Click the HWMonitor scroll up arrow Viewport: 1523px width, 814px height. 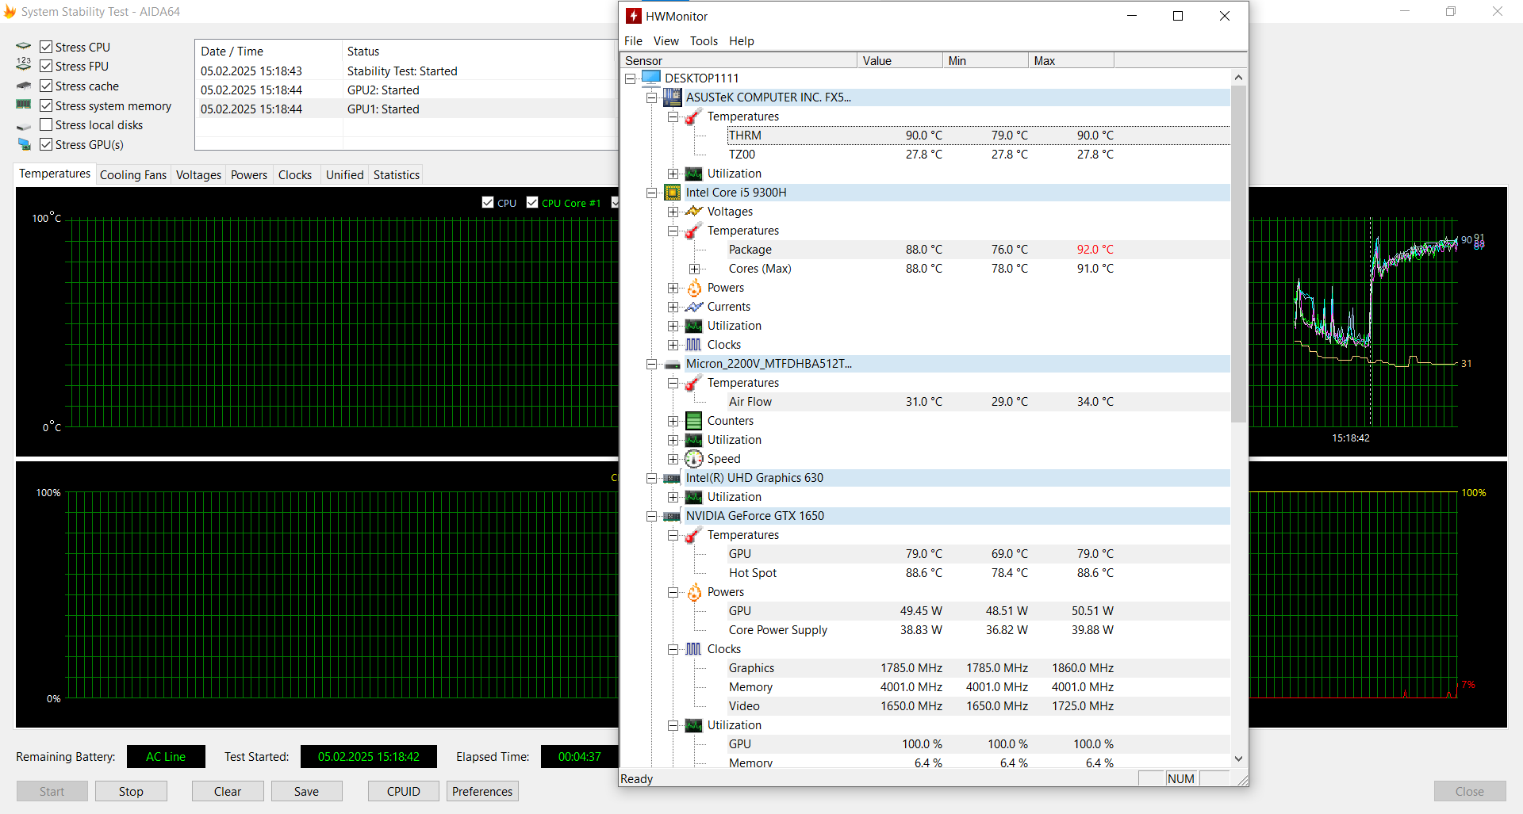(x=1238, y=78)
